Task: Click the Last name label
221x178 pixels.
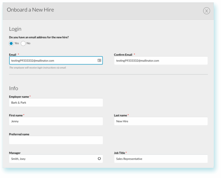Action: 121,115
